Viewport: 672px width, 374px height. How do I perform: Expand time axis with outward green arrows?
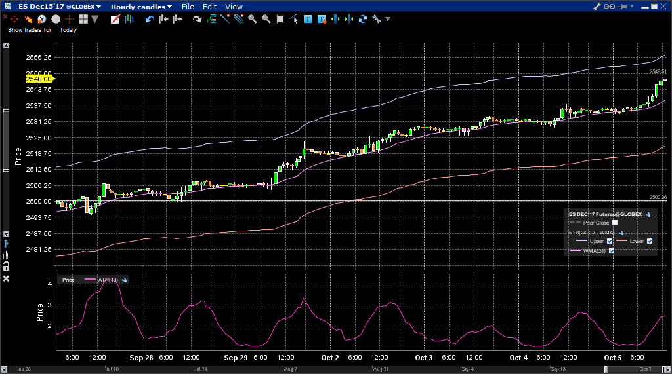click(335, 19)
